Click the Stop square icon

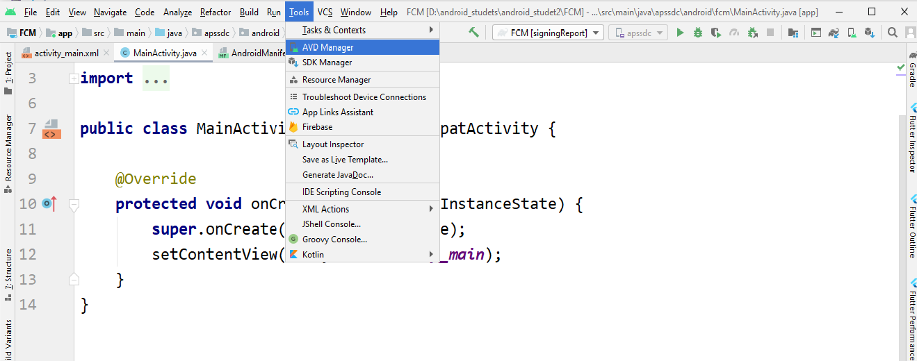coord(770,33)
